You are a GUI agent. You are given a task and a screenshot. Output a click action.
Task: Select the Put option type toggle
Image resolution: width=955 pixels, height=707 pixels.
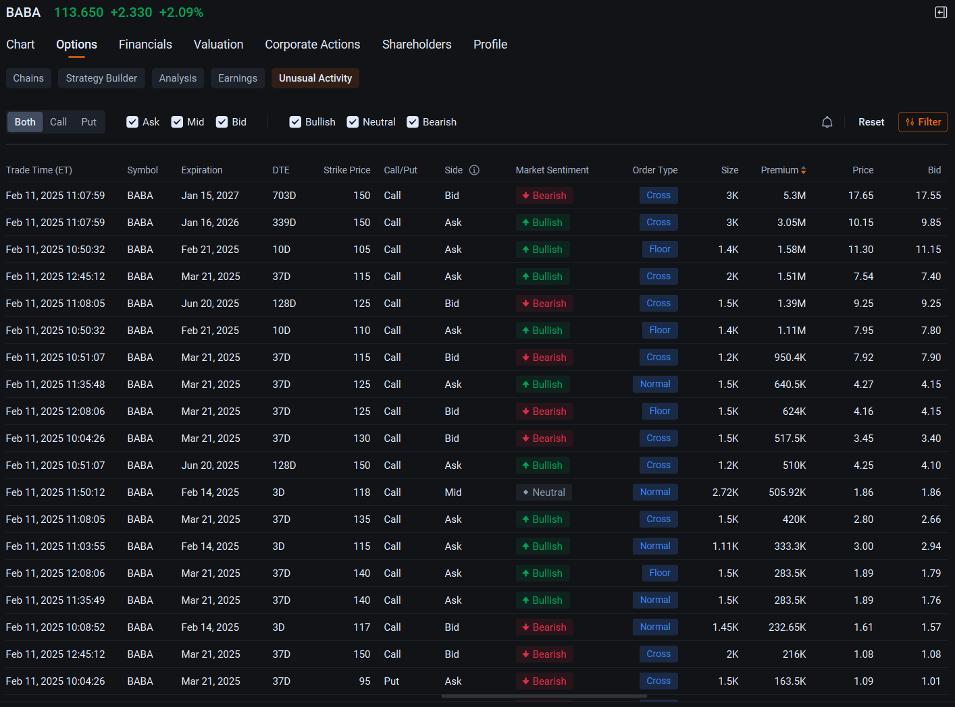coord(88,122)
